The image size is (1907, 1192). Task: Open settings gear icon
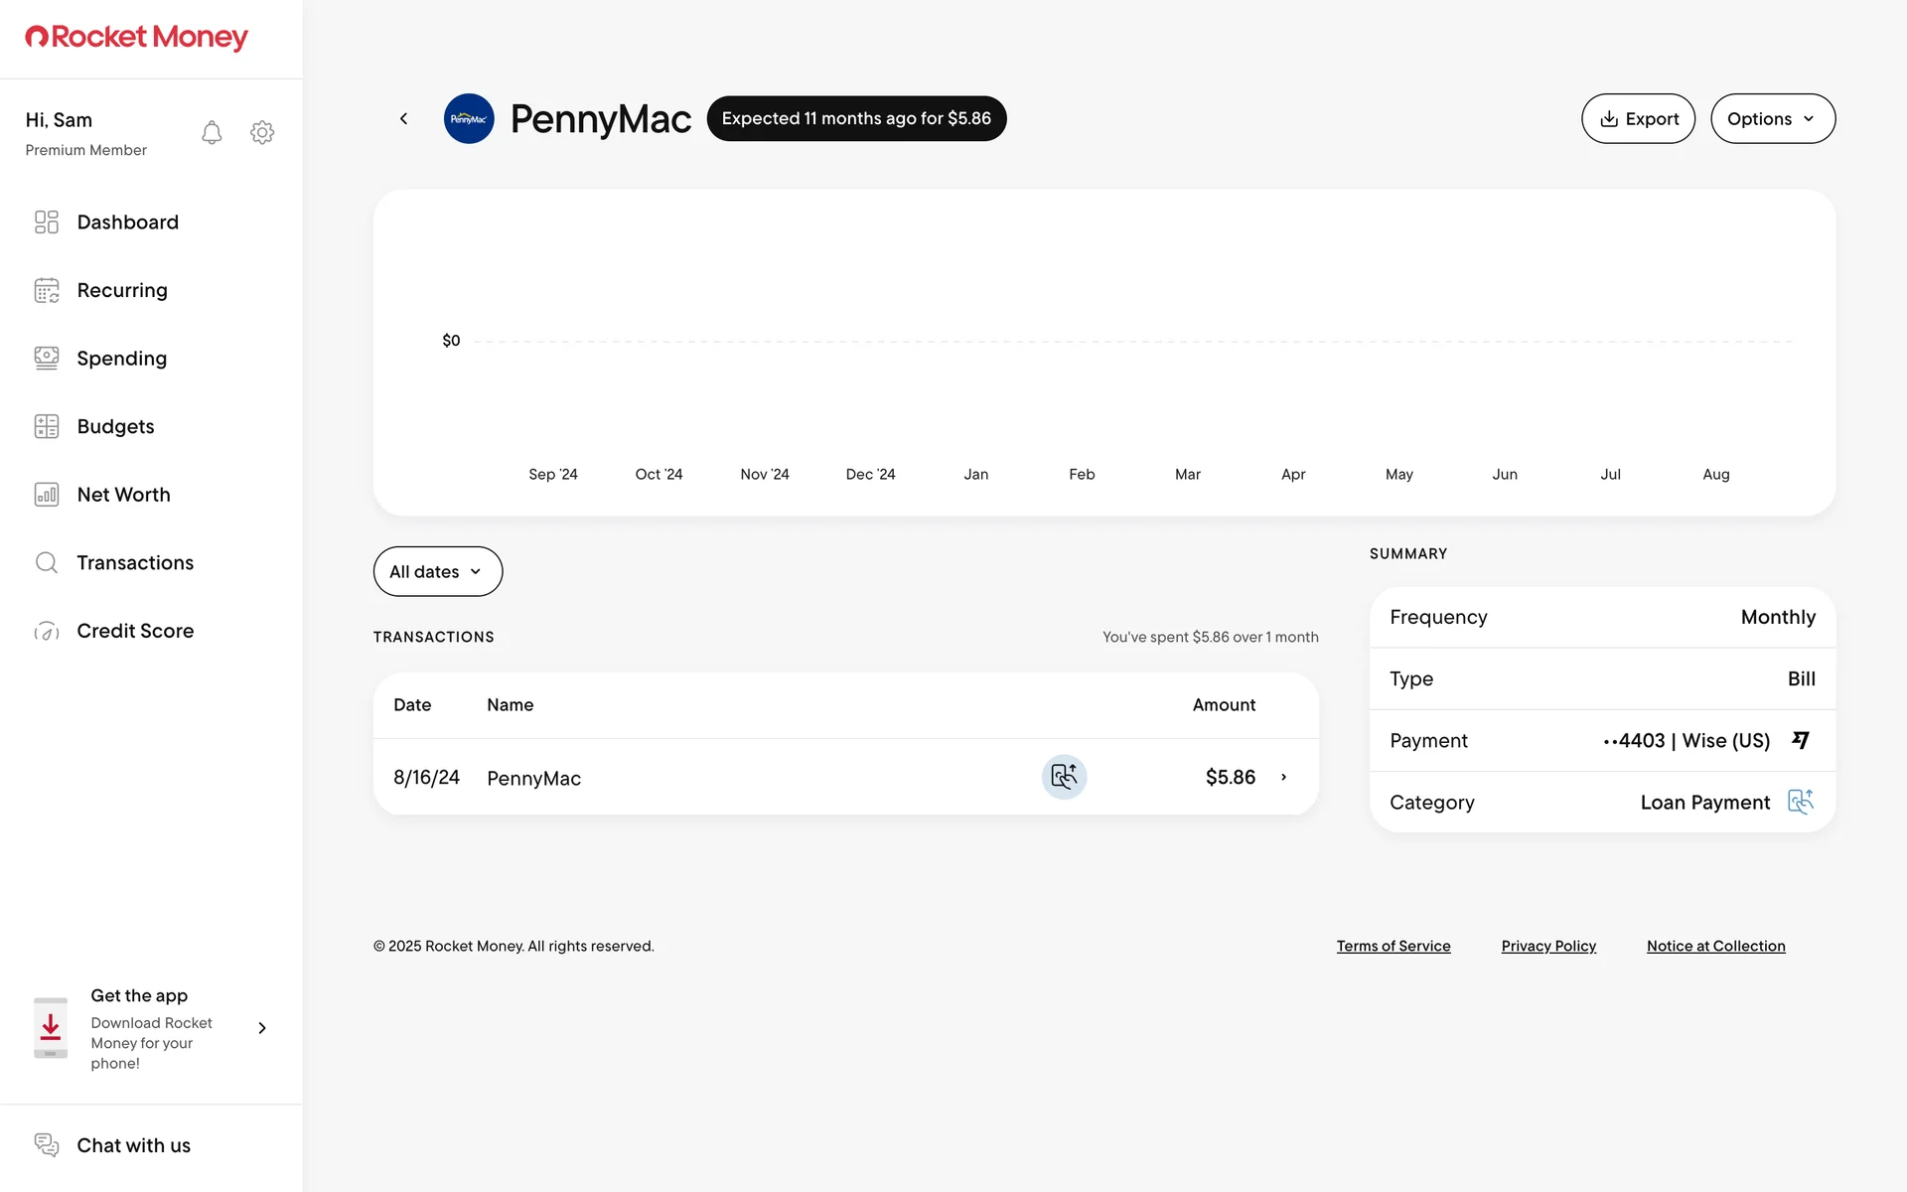[x=262, y=132]
